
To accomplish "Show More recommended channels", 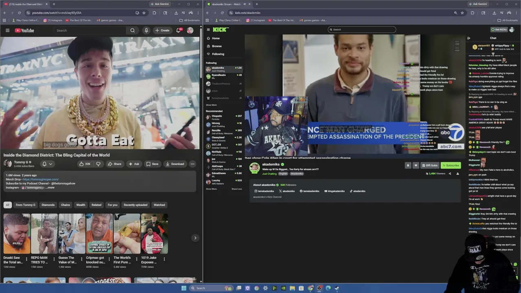I will click(x=211, y=189).
